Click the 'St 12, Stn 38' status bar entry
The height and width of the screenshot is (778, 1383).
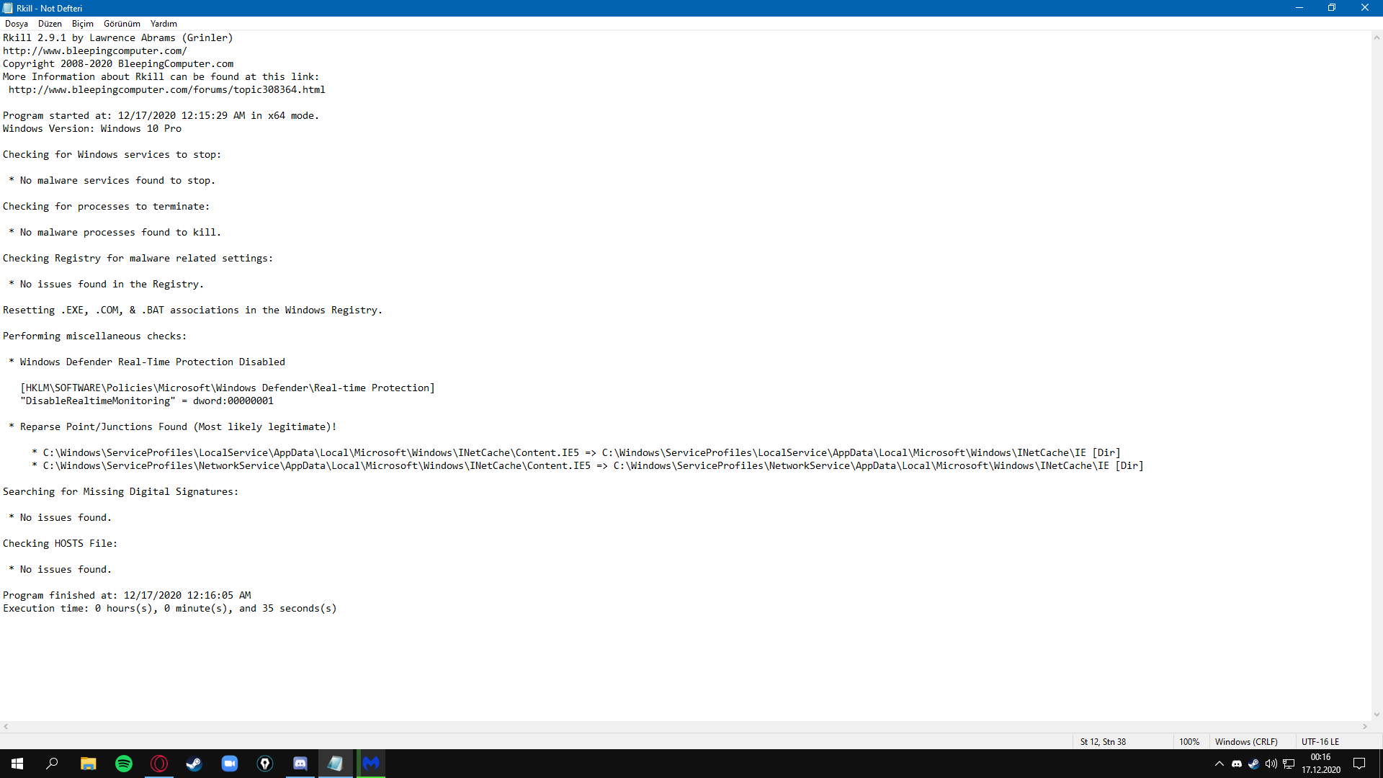click(1103, 742)
